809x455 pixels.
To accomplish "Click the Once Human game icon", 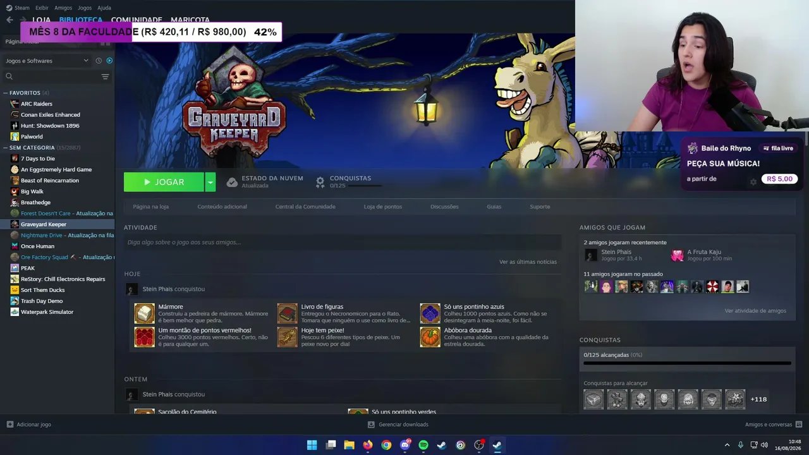I will [x=15, y=246].
